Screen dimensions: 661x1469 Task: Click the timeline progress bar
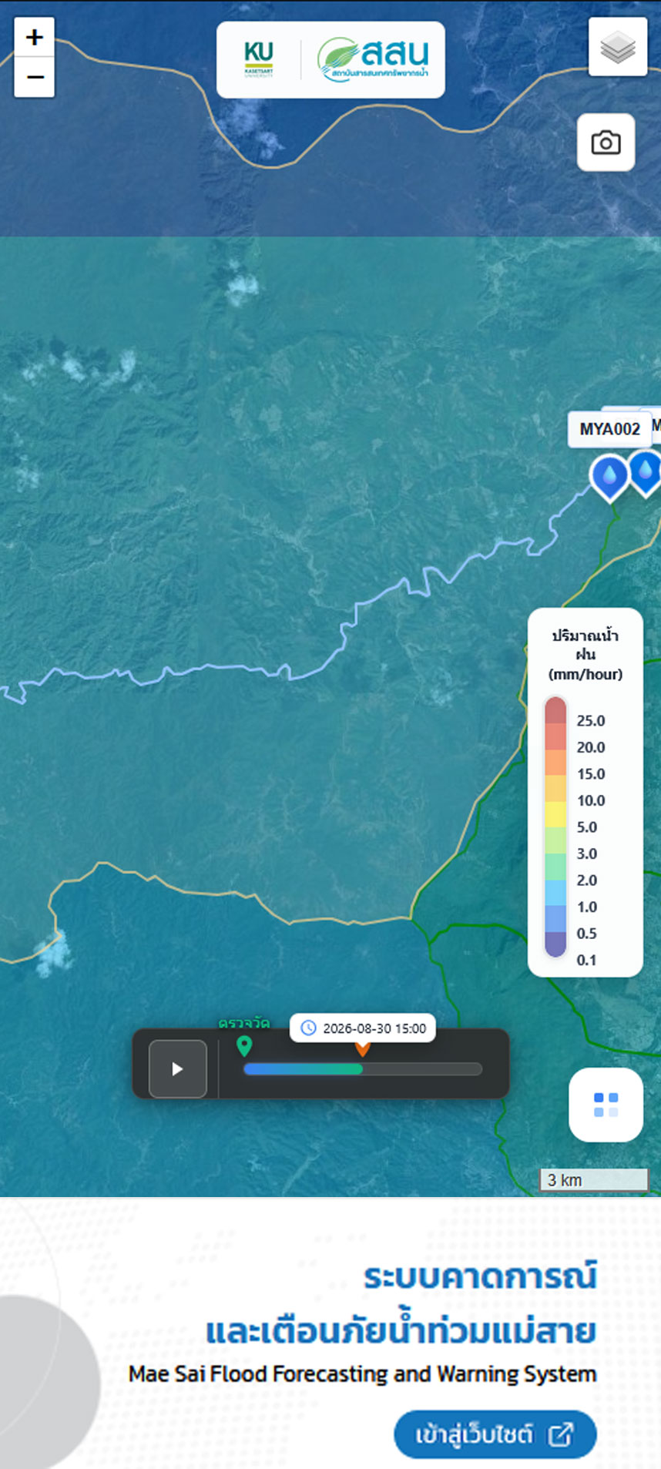(363, 1068)
